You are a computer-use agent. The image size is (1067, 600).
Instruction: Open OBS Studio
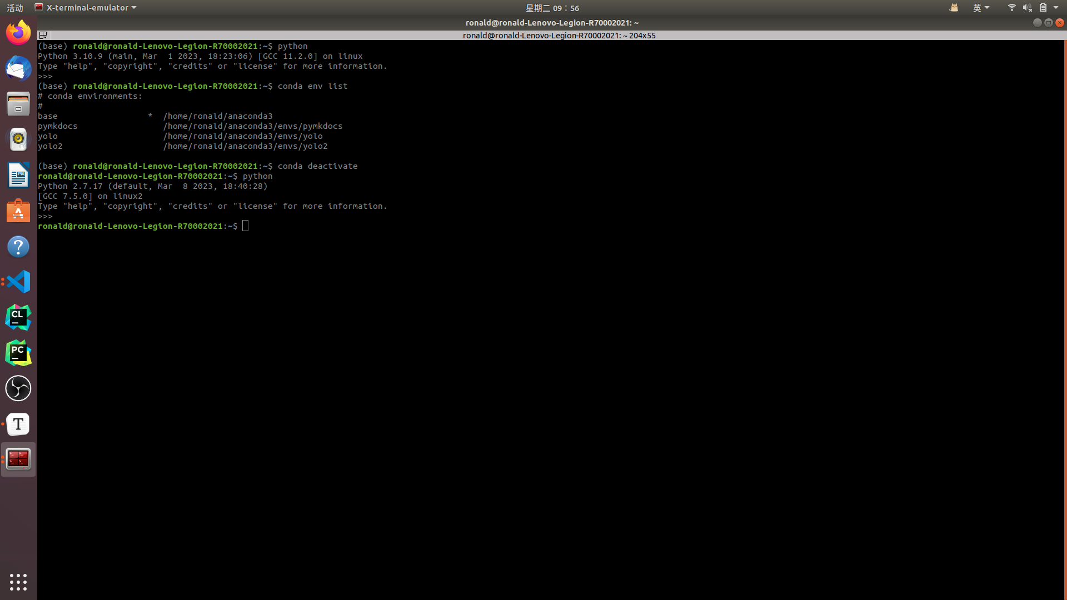coord(18,388)
